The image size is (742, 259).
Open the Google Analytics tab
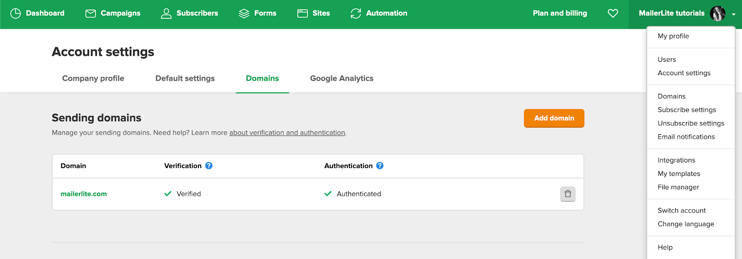pos(342,78)
